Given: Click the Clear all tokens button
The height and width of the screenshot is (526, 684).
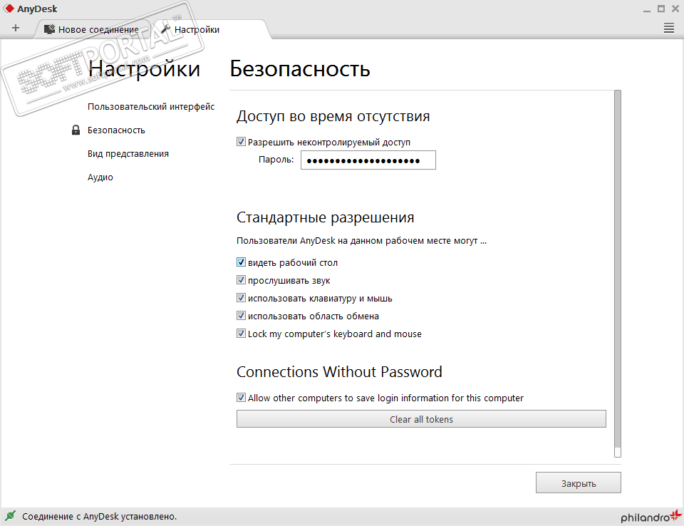Looking at the screenshot, I should [x=421, y=419].
